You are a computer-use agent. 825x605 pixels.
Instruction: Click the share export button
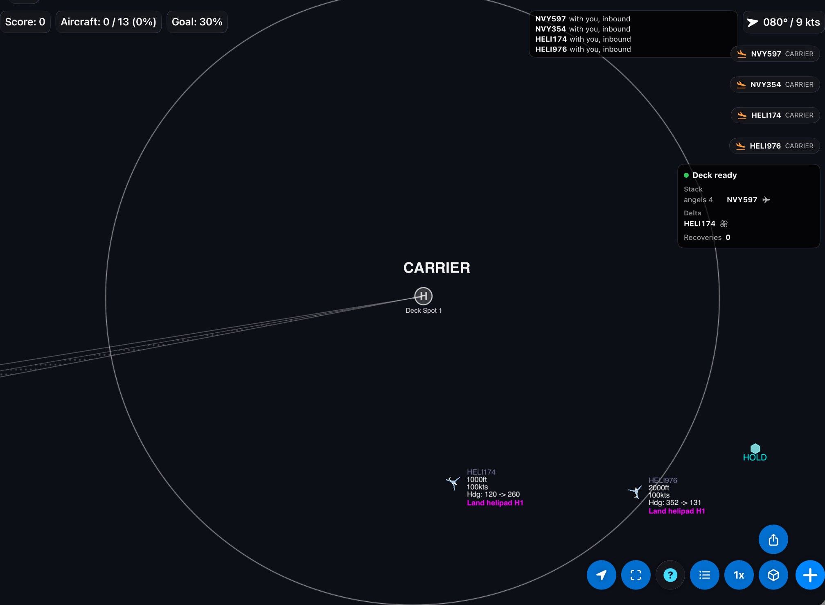(x=773, y=539)
